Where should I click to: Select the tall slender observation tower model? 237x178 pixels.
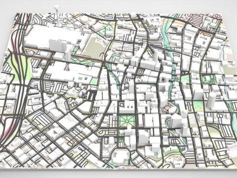point(57,16)
